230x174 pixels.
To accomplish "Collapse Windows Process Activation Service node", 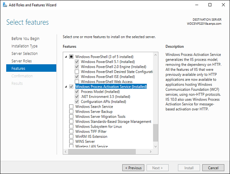I will tap(66, 87).
